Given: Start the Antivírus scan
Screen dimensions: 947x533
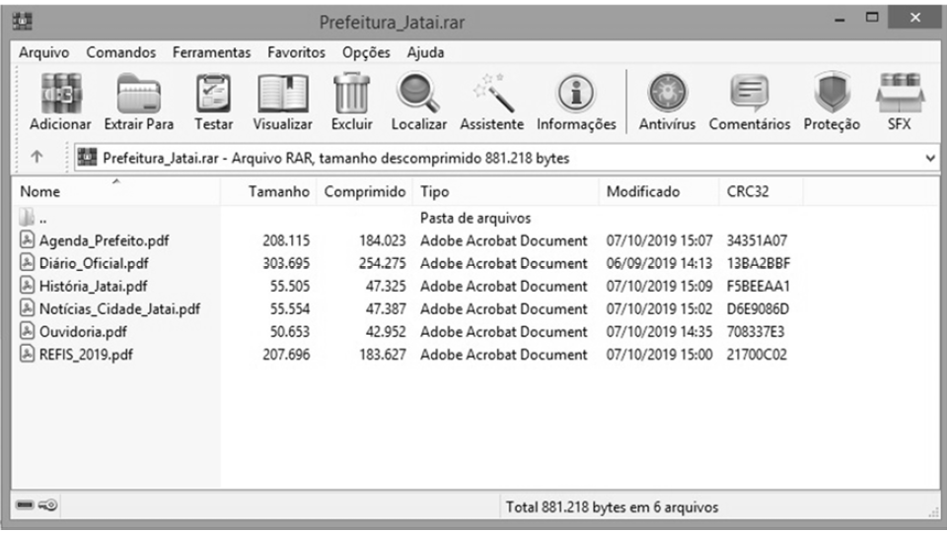Looking at the screenshot, I should 667,102.
